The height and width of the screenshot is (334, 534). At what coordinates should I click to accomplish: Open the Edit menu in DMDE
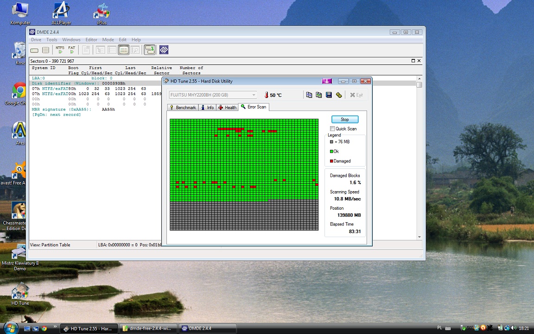(x=122, y=39)
